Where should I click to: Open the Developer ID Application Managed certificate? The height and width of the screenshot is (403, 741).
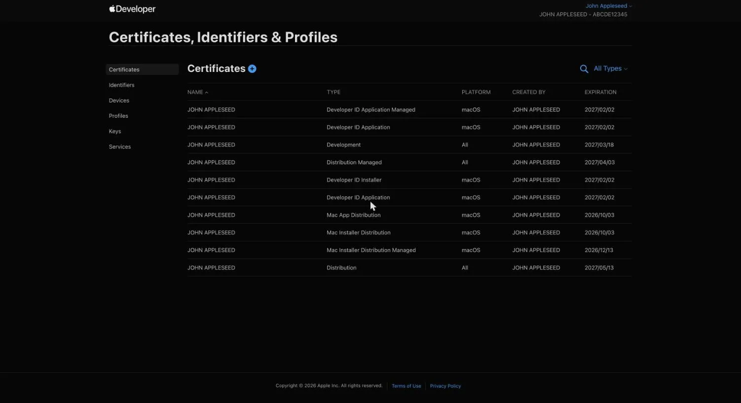(x=409, y=110)
